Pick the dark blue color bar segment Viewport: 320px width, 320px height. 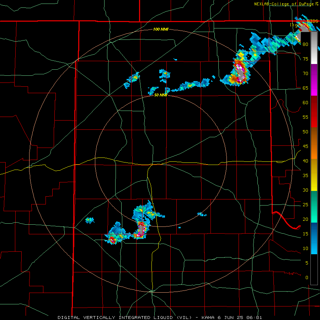click(x=314, y=231)
